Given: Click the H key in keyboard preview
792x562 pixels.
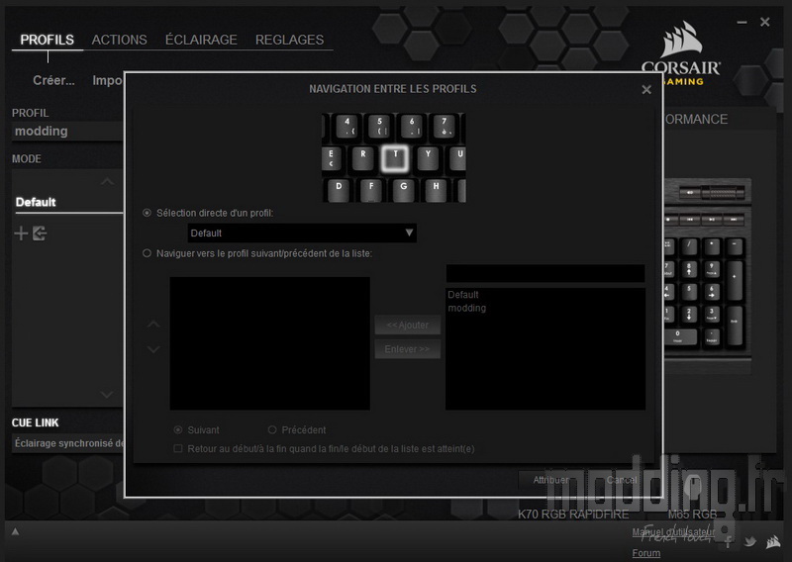Looking at the screenshot, I should tap(436, 190).
